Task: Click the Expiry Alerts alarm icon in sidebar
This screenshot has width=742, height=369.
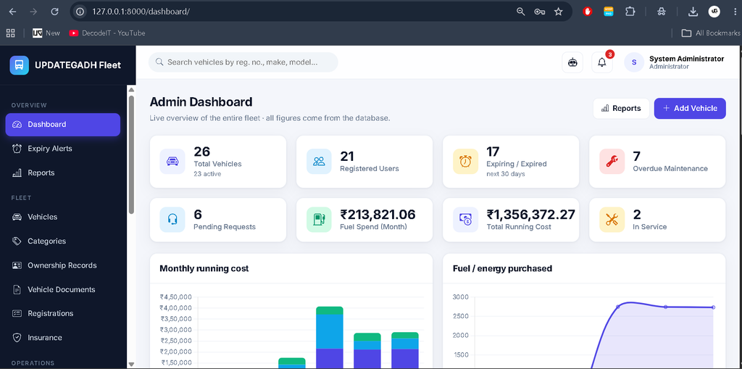Action: pos(17,149)
